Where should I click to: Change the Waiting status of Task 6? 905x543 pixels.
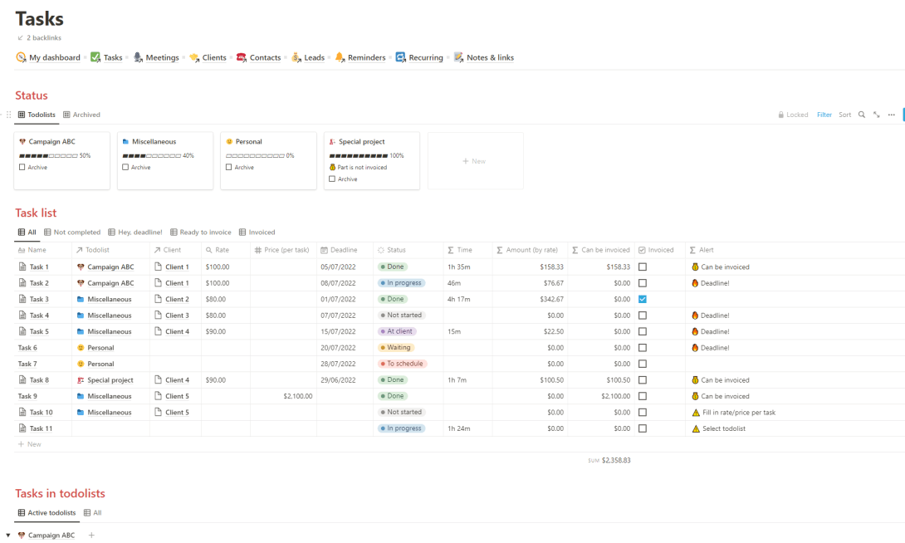coord(396,347)
